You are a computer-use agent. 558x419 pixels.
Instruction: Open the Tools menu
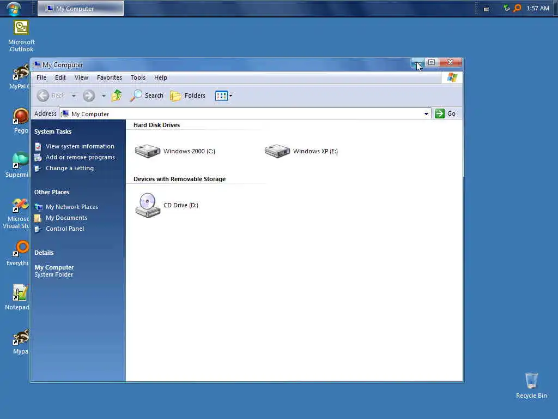pos(138,77)
